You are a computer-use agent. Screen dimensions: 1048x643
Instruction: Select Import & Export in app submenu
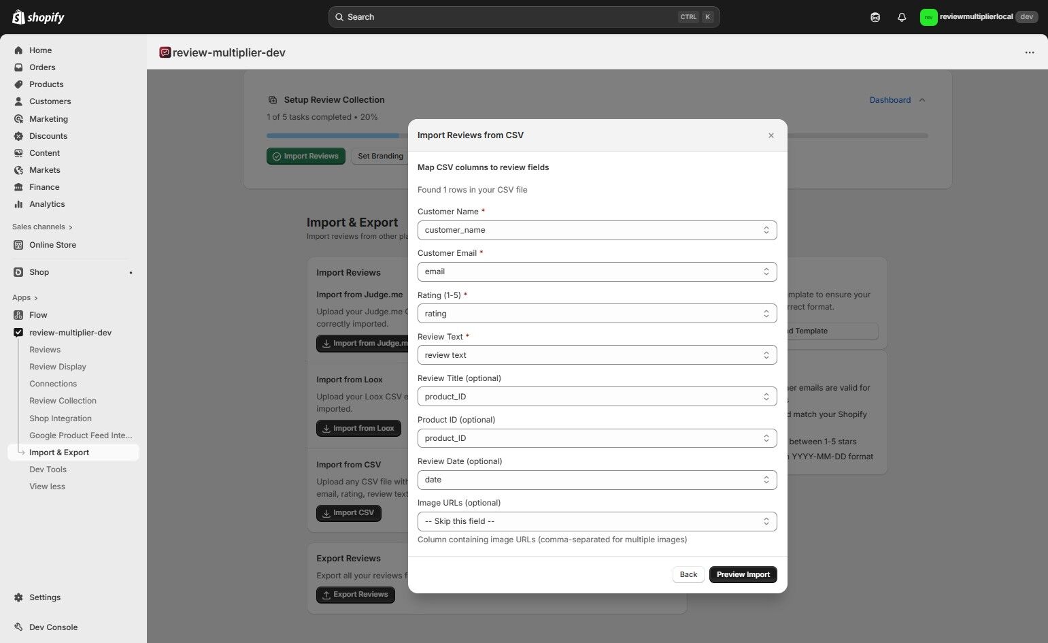click(x=73, y=452)
